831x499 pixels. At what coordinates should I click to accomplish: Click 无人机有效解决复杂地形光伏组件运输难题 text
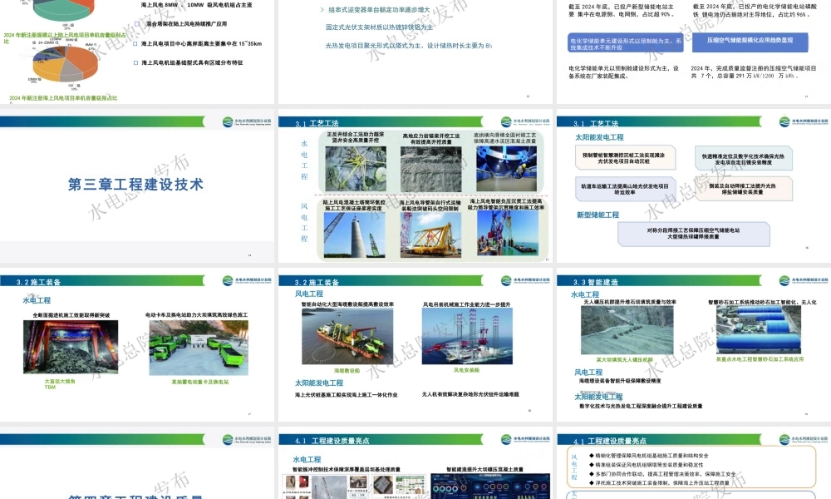[x=470, y=394]
